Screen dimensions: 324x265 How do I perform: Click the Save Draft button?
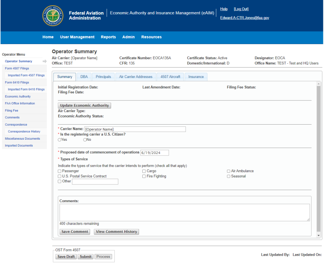coord(66,257)
